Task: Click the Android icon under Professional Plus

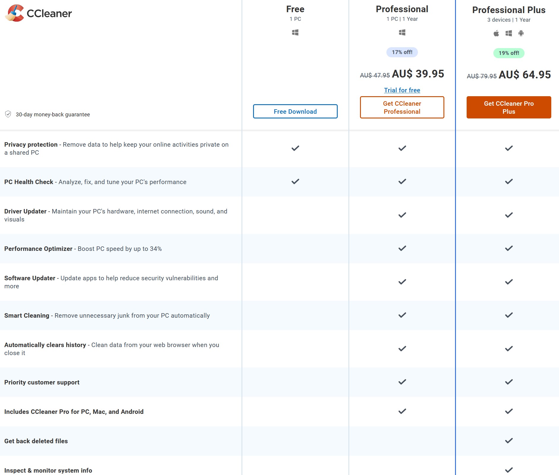Action: pos(521,33)
